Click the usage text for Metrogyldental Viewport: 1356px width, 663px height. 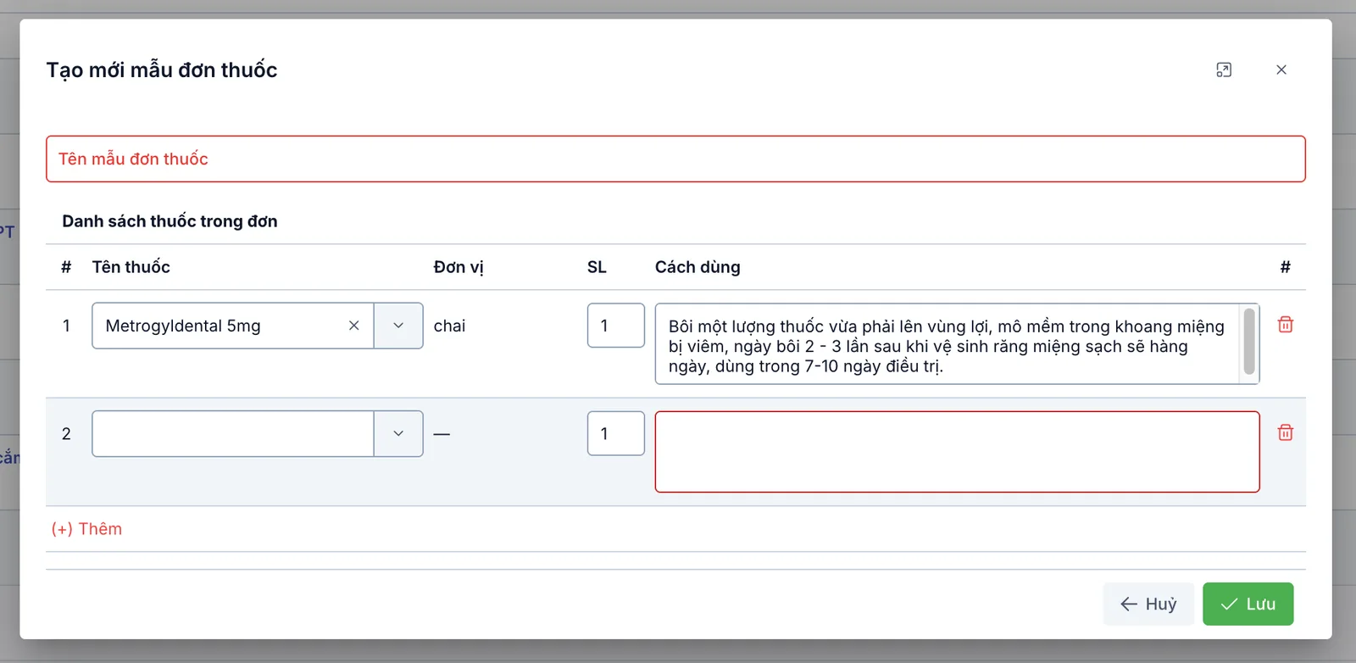(947, 346)
